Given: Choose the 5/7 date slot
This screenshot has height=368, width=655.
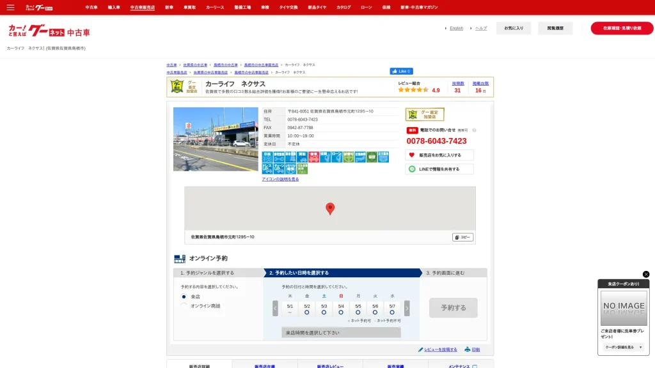Looking at the screenshot, I should click(x=392, y=309).
